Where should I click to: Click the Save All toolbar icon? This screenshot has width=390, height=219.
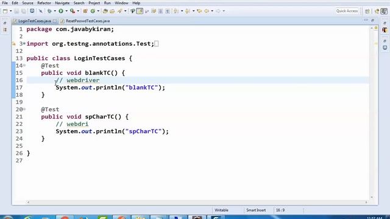pyautogui.click(x=24, y=11)
